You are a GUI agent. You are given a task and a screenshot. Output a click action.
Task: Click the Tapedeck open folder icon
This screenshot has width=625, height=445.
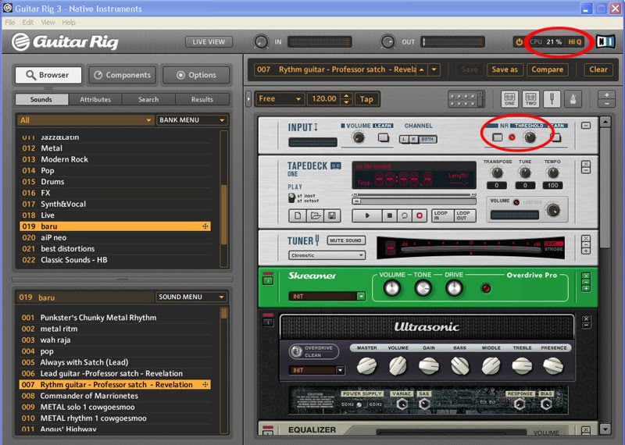click(316, 215)
